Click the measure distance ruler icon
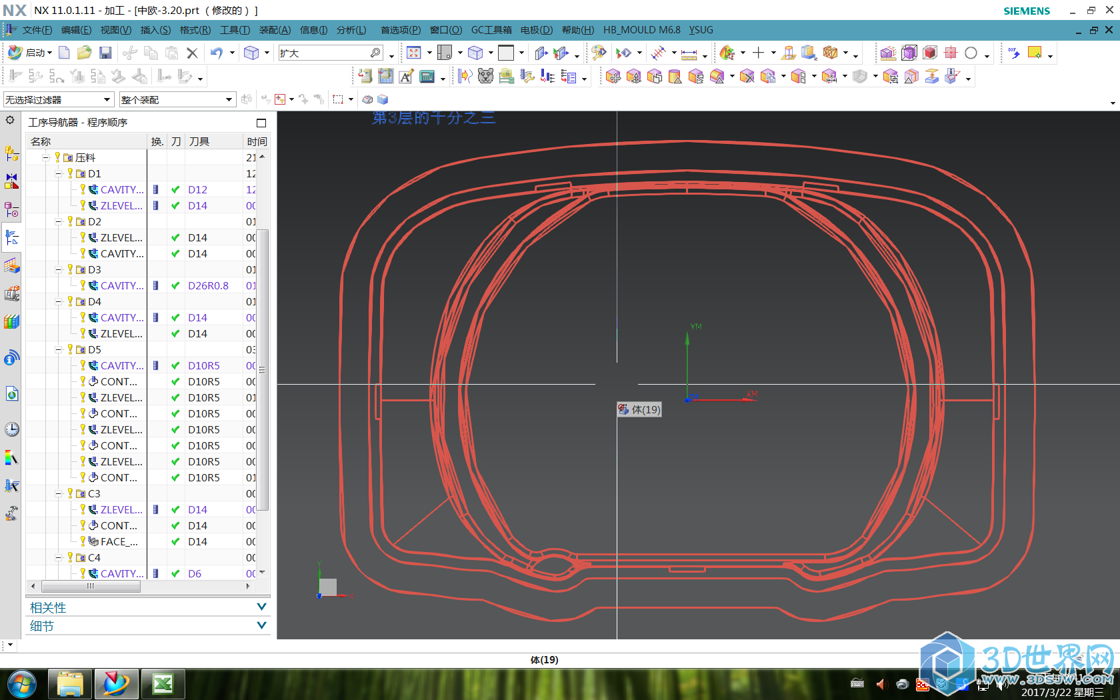This screenshot has height=700, width=1120. tap(689, 53)
